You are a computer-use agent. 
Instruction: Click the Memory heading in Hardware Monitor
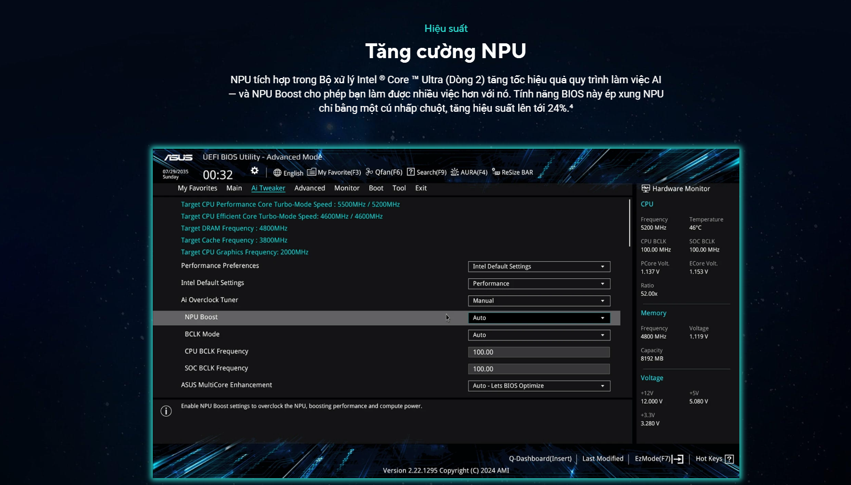click(653, 313)
